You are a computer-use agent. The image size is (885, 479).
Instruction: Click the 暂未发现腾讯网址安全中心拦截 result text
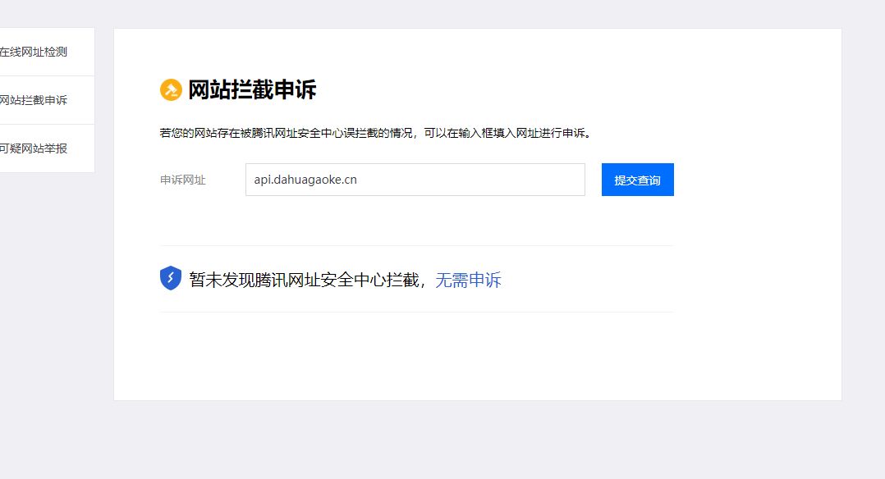[x=305, y=280]
